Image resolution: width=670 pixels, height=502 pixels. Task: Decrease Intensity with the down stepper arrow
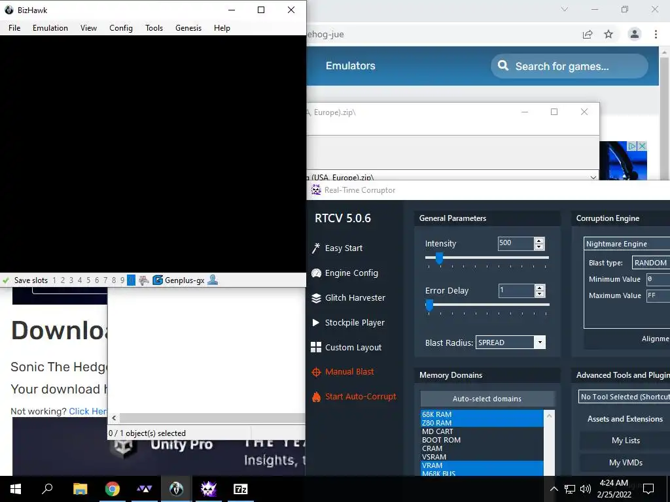pos(539,246)
